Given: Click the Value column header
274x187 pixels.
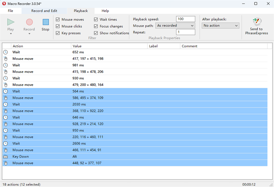Looking at the screenshot, I should (x=77, y=46).
